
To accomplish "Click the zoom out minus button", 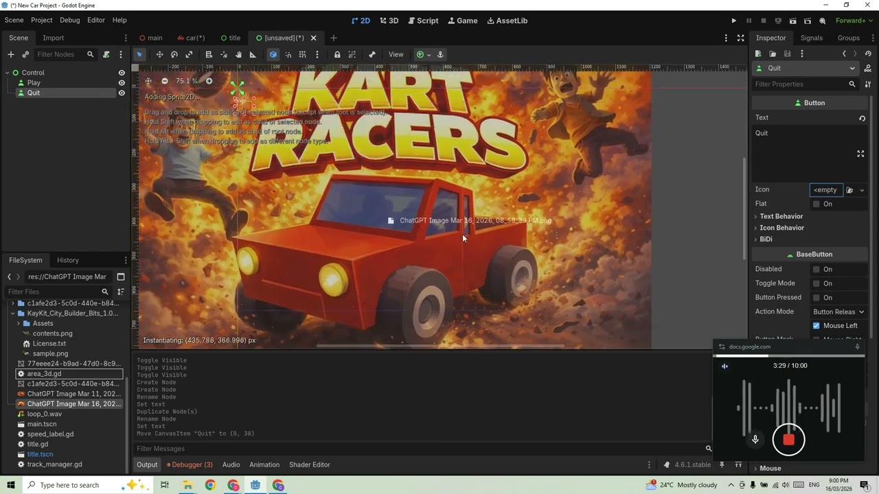I will (165, 81).
